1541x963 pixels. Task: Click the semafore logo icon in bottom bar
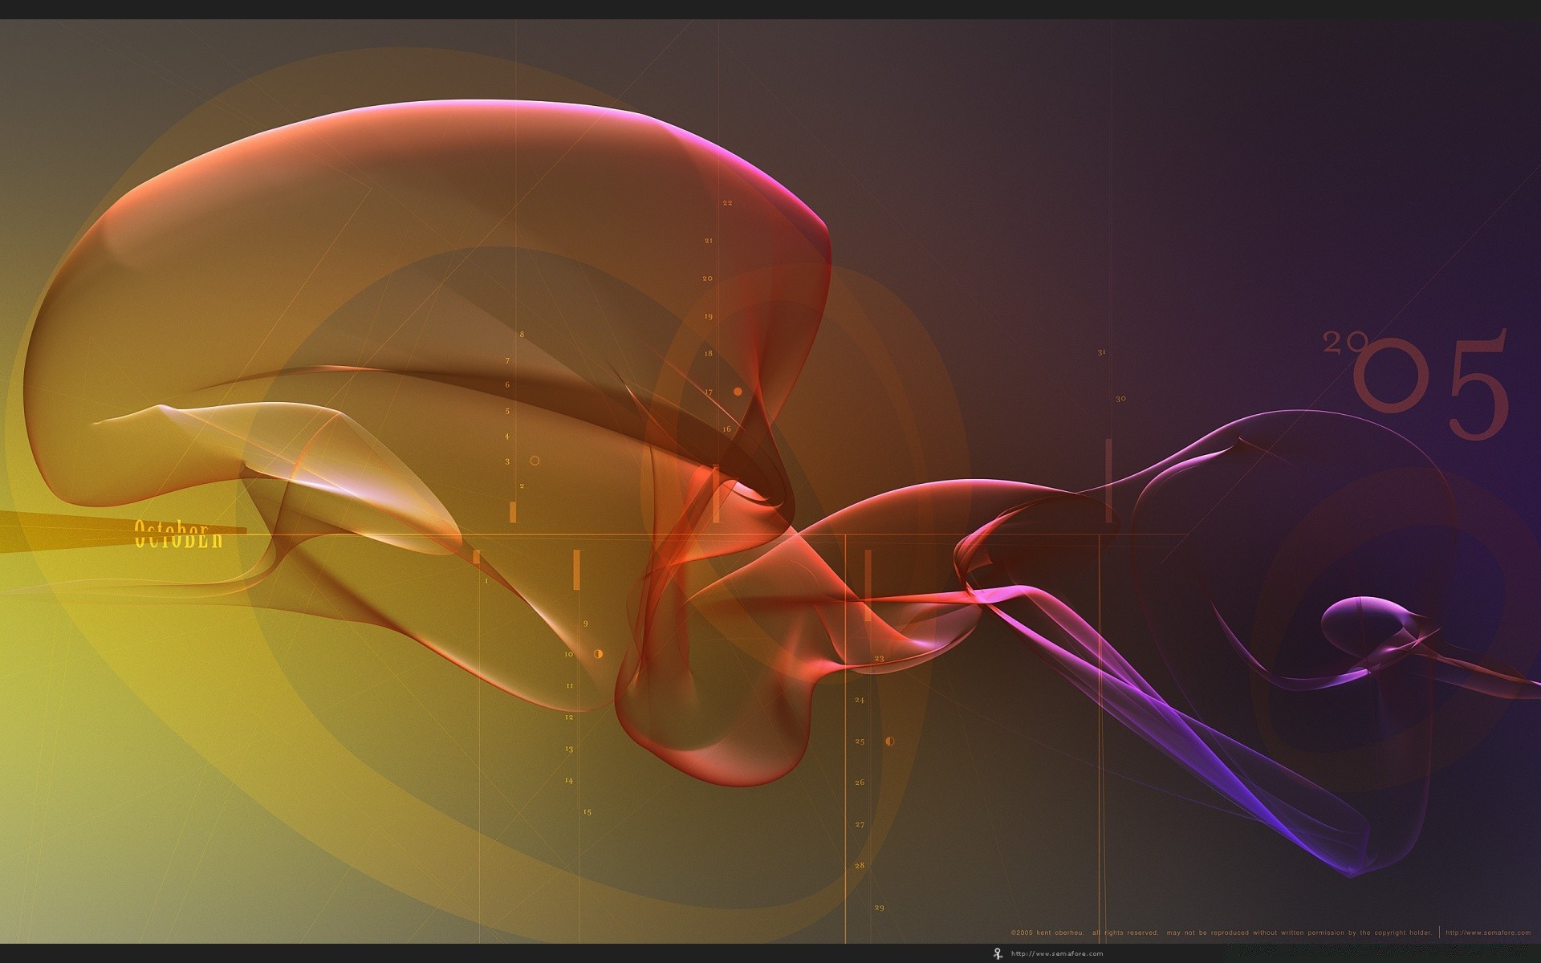[998, 953]
